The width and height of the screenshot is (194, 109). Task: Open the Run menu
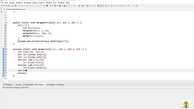coord(55,3)
